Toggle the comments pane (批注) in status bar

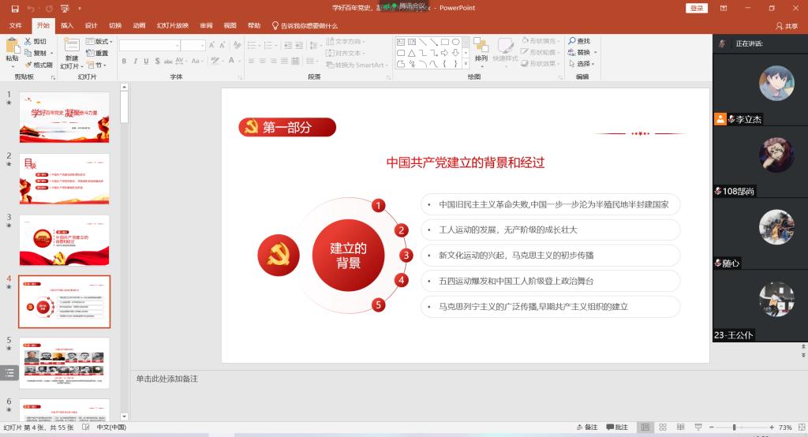point(616,428)
